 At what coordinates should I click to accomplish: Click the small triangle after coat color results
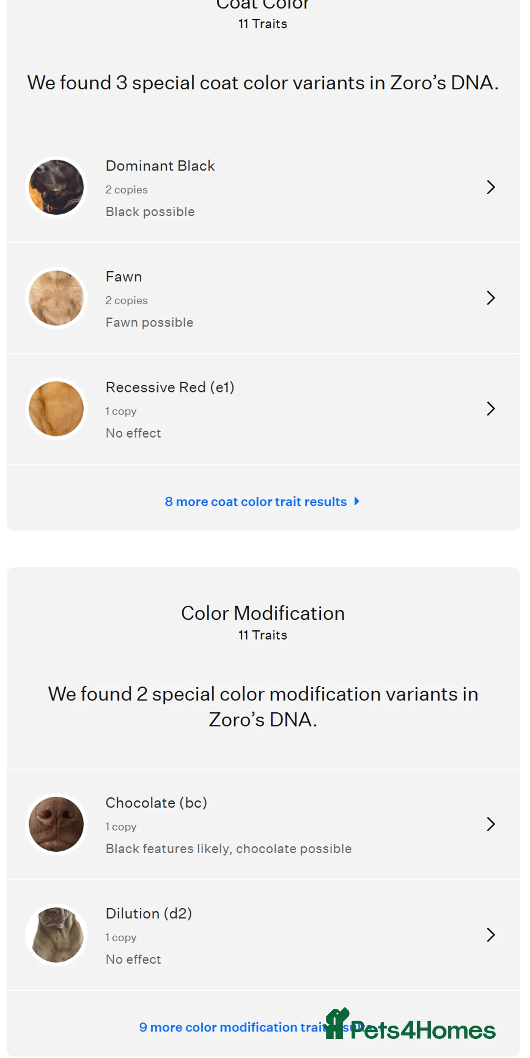point(357,501)
